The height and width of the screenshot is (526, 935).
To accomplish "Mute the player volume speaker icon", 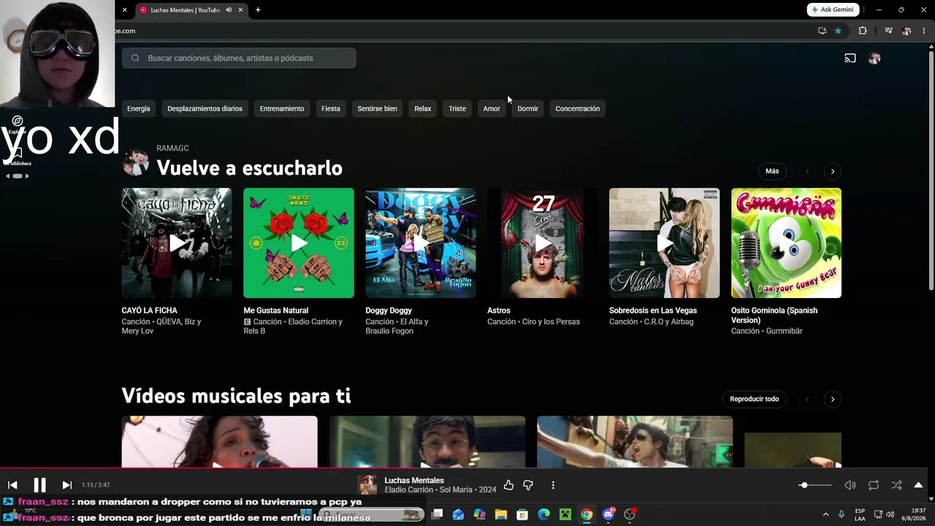I will point(850,485).
